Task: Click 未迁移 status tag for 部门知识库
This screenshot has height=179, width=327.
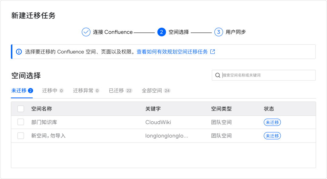Action: pos(272,122)
